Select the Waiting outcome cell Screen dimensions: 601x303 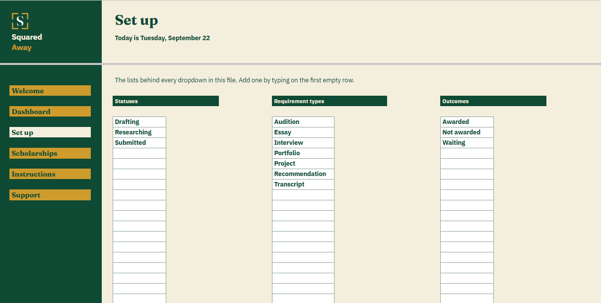(467, 143)
